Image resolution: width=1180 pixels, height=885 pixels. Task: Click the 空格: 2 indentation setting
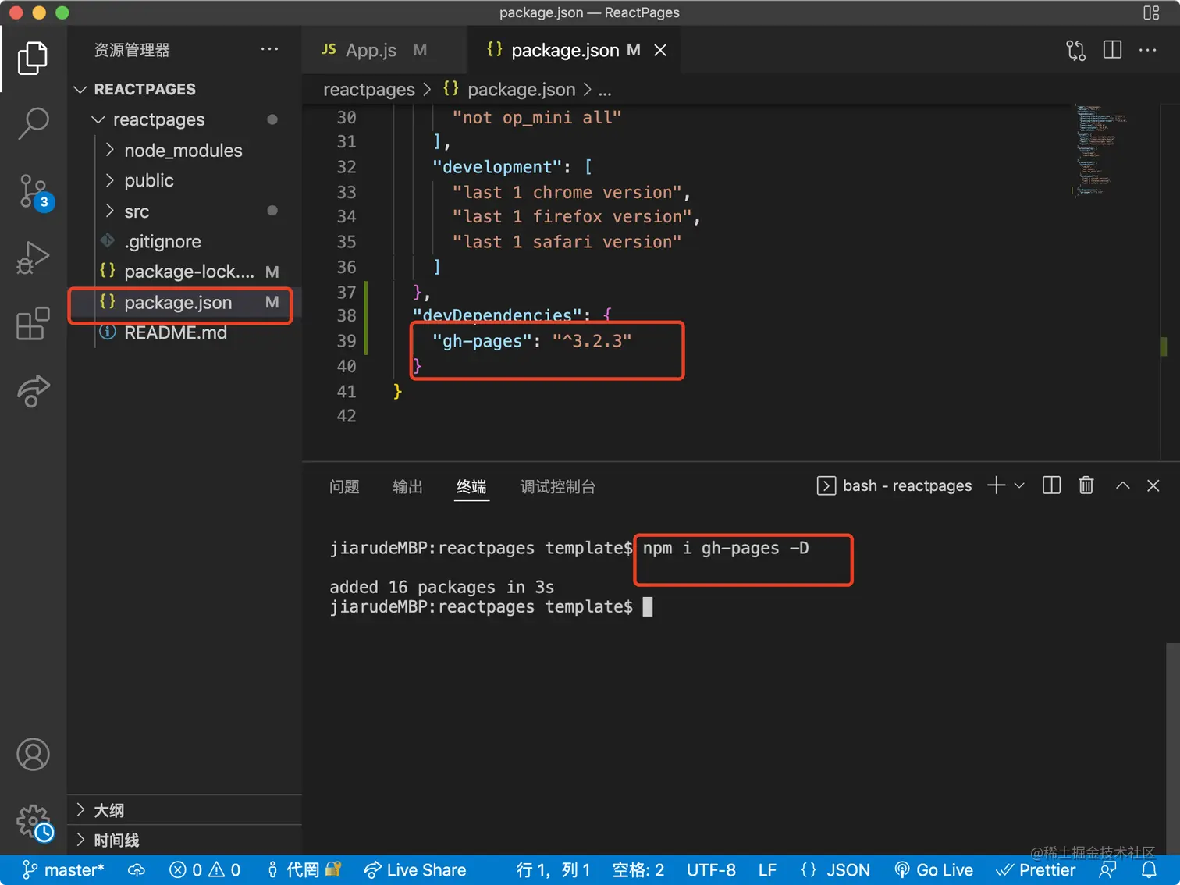[x=638, y=869]
